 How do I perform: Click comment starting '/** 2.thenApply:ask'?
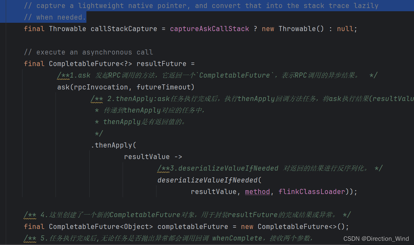(x=252, y=99)
